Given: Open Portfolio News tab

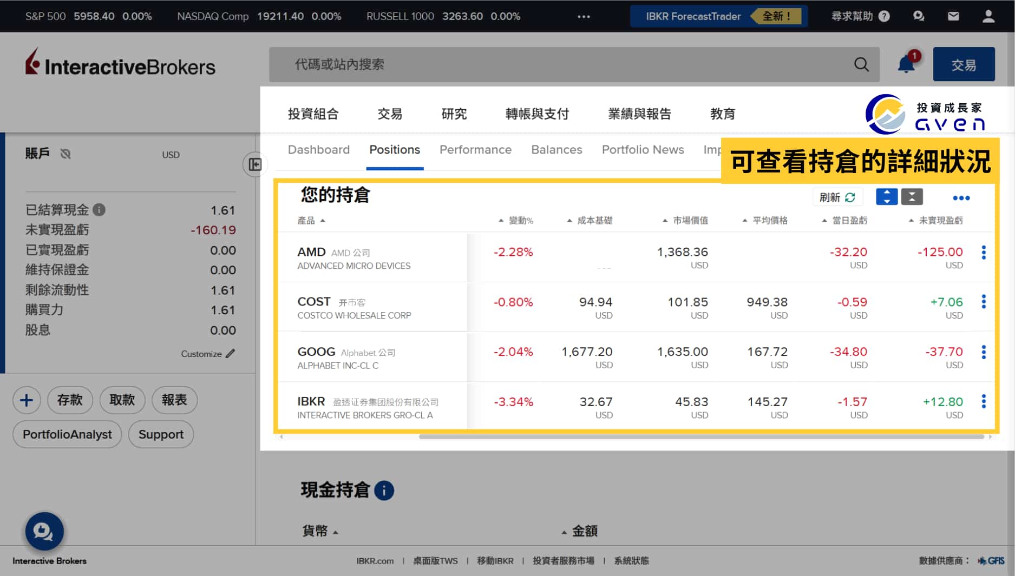Looking at the screenshot, I should pyautogui.click(x=643, y=150).
